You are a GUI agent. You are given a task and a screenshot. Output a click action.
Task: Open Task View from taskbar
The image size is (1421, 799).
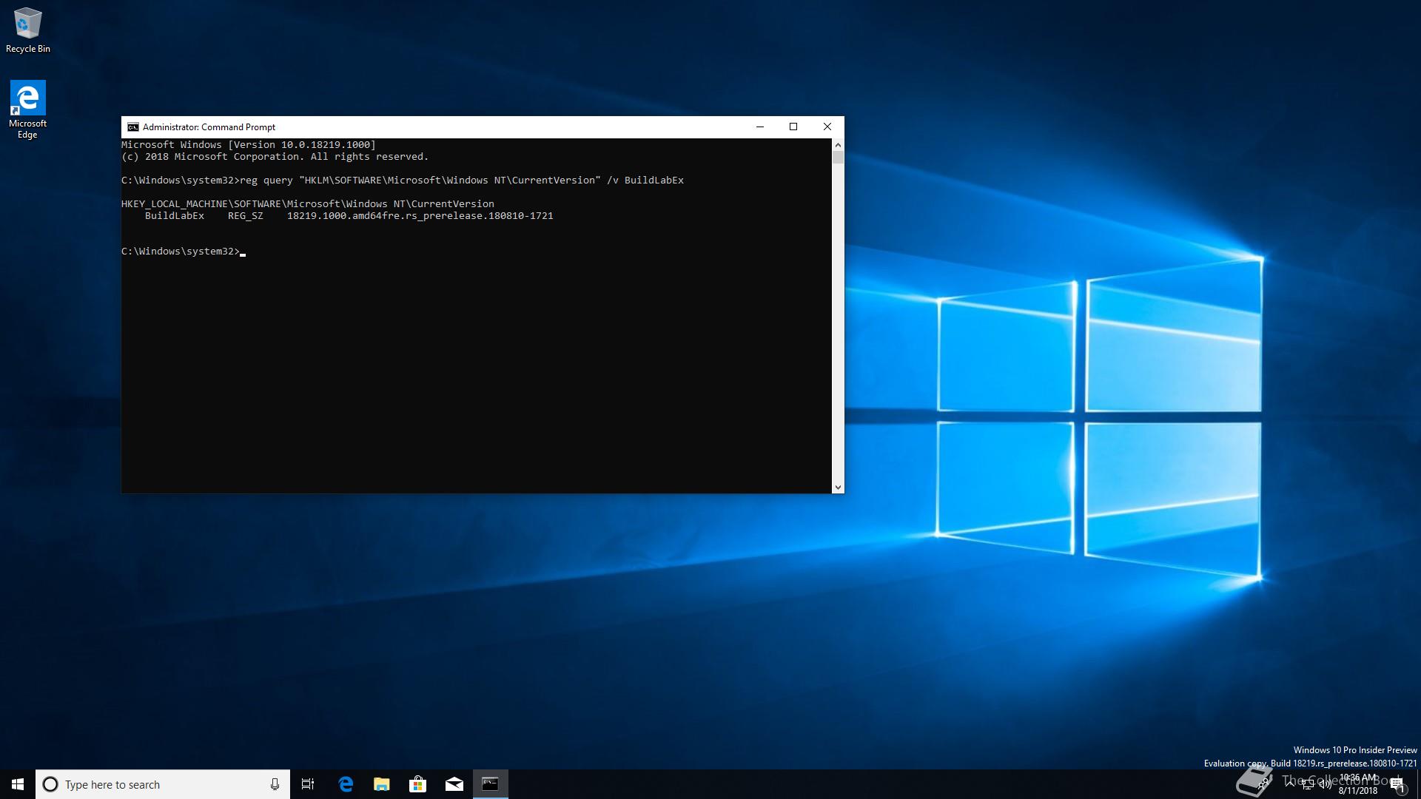308,784
